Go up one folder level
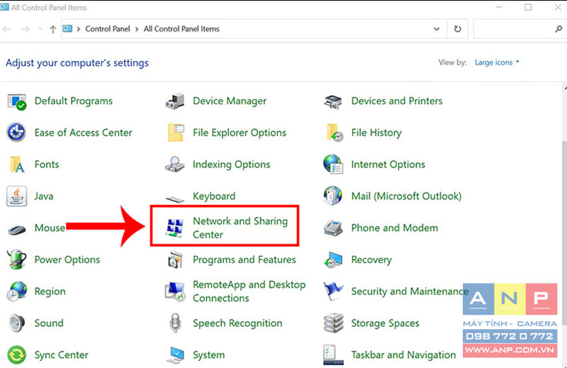Viewport: 567px width, 368px height. tap(52, 29)
